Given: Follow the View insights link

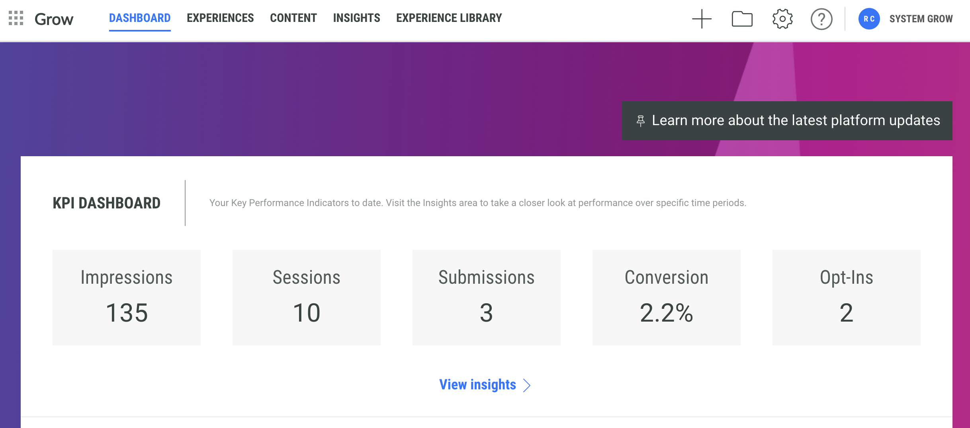Looking at the screenshot, I should click(x=477, y=385).
